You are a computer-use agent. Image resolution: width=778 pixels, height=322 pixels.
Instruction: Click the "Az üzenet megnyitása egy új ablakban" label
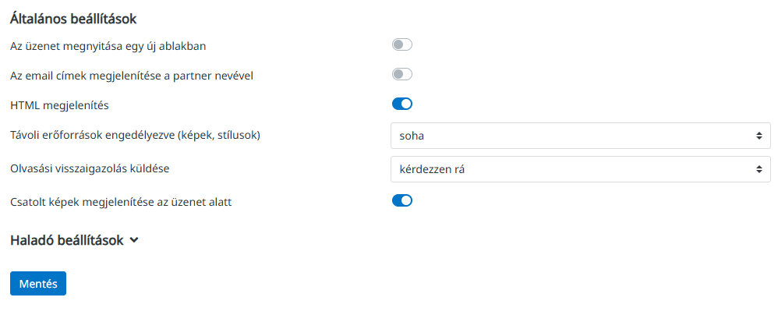coord(108,46)
